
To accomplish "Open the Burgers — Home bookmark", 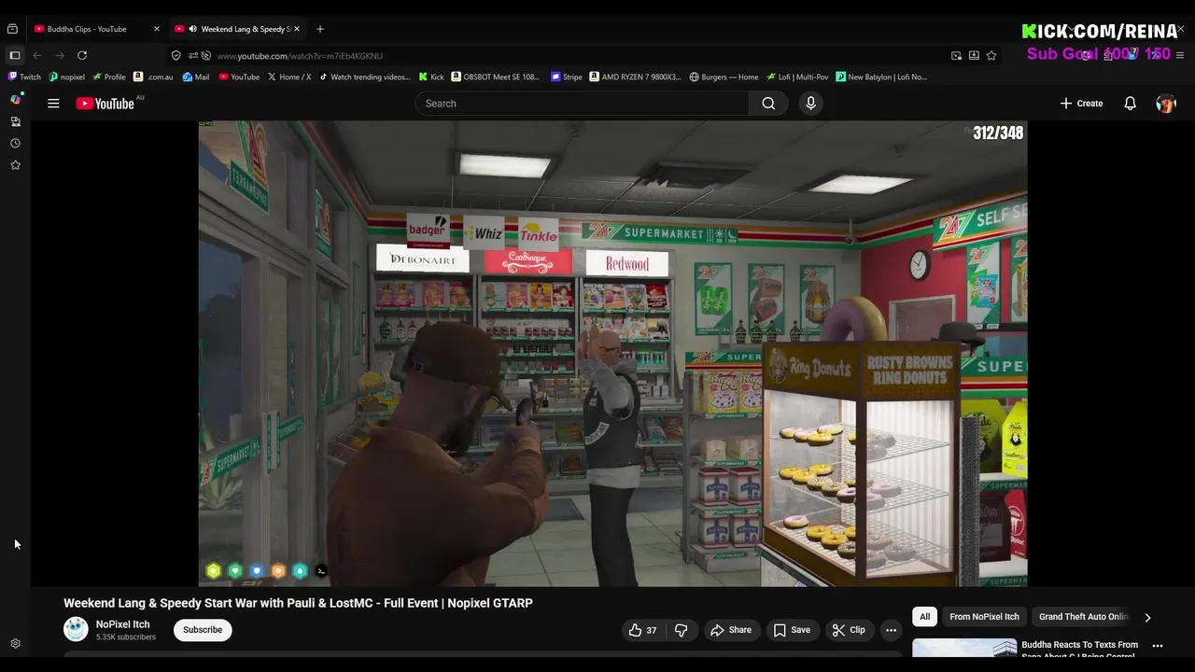I will (x=724, y=77).
